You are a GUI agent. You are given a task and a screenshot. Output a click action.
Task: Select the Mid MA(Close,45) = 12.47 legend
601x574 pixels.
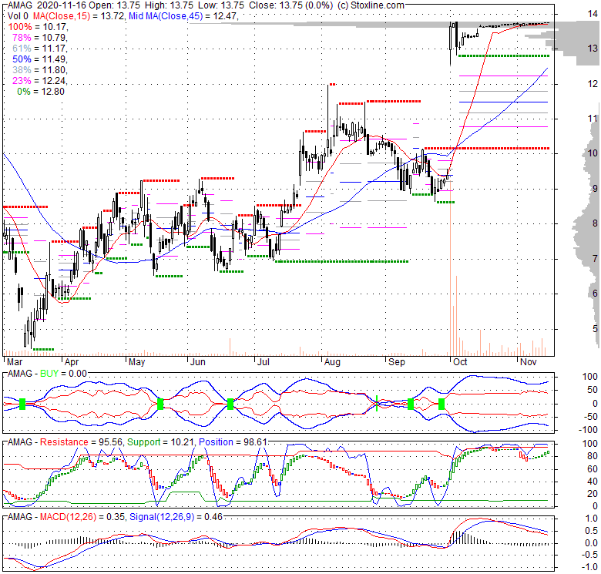(x=183, y=16)
